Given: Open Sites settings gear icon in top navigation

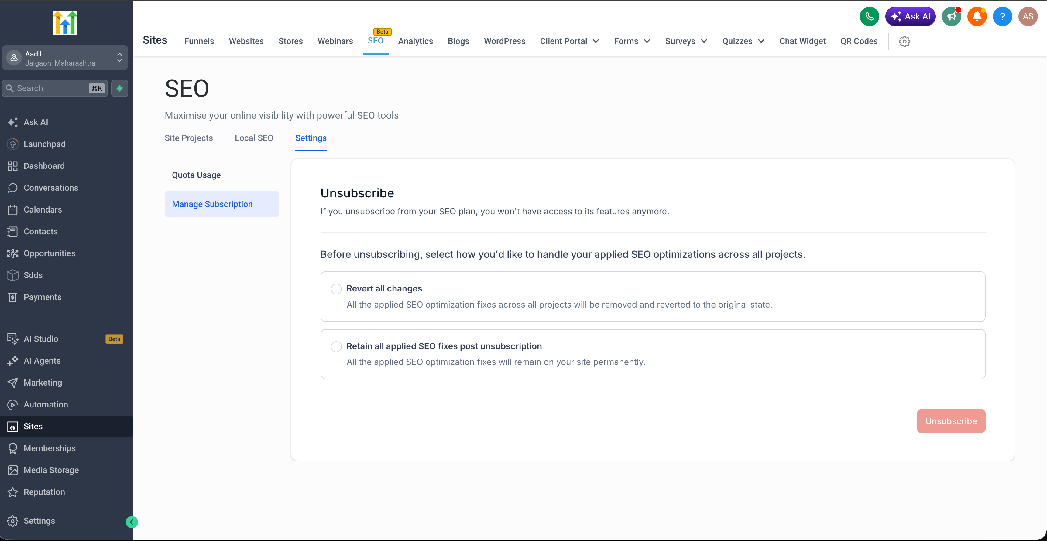Looking at the screenshot, I should [904, 41].
